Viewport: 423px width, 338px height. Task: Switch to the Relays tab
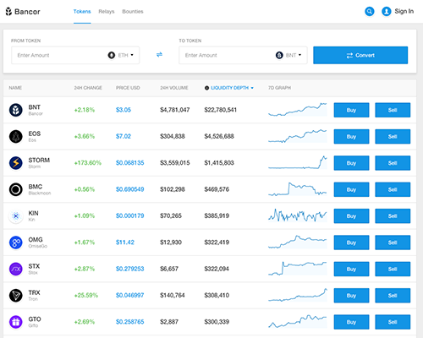pos(107,12)
